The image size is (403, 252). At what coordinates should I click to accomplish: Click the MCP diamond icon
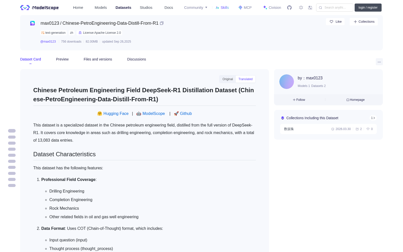240,8
